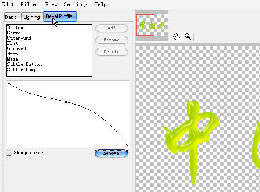Click the Rename button
The height and width of the screenshot is (192, 260).
click(112, 40)
